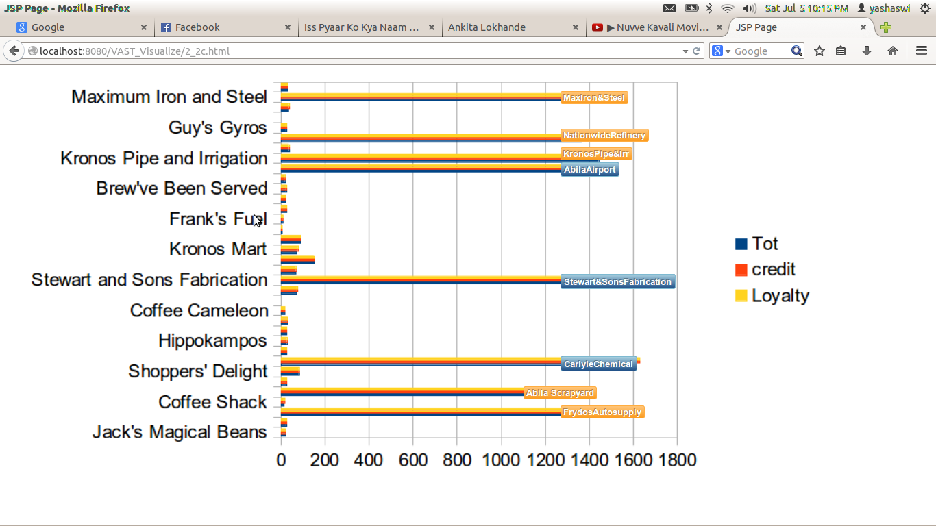This screenshot has width=936, height=526.
Task: Click the 1000 x-axis tick value
Action: (x=502, y=460)
